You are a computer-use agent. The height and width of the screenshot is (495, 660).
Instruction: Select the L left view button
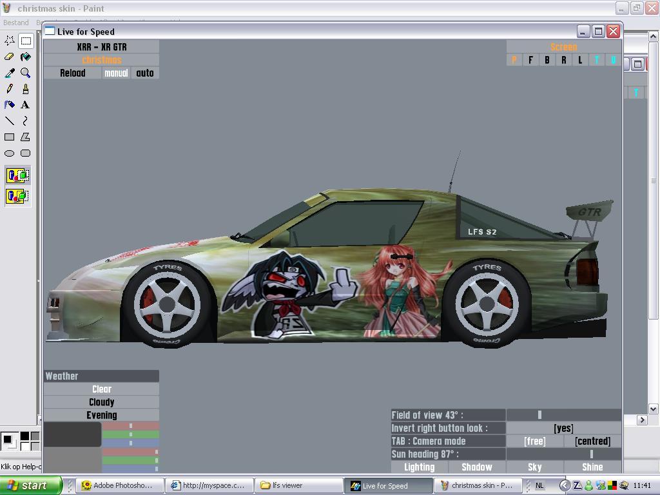click(580, 60)
